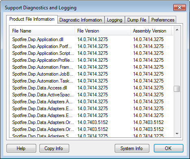Select the Spotfire.Dxp.Application.dll row
This screenshot has width=190, height=159.
pyautogui.click(x=92, y=39)
